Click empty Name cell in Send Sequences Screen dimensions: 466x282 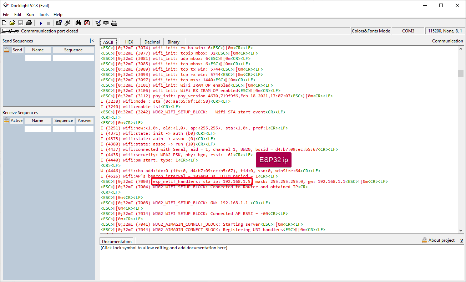click(38, 58)
